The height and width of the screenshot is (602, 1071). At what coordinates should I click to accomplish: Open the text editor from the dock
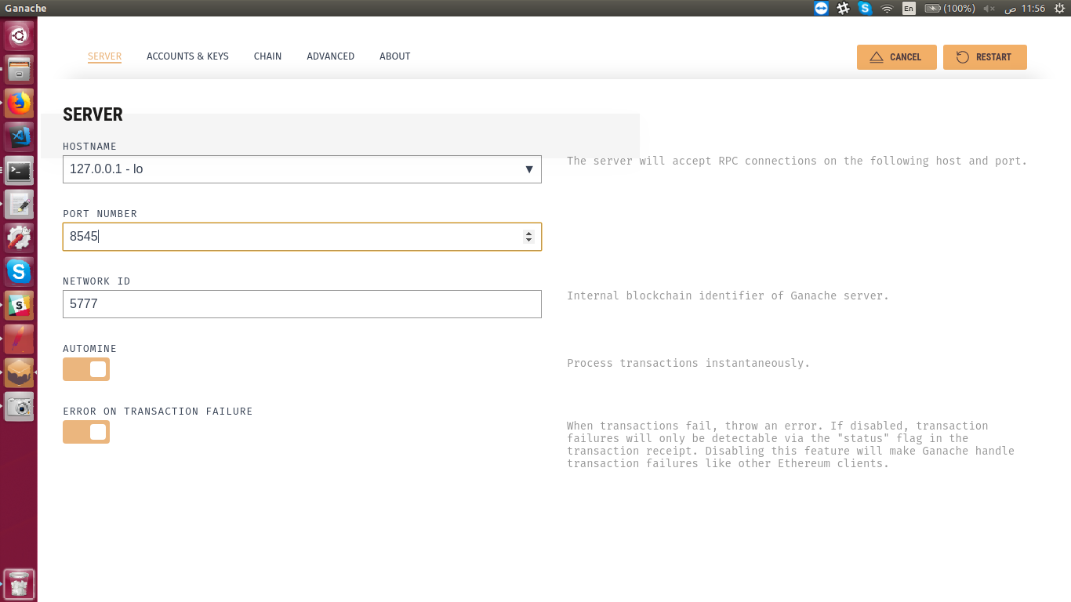[19, 204]
